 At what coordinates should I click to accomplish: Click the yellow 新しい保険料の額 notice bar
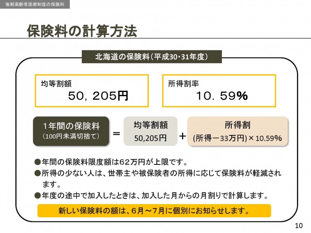(x=154, y=210)
